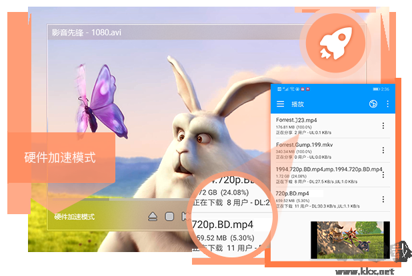
Task: Open options for Forrest.J23.mp4
Action: (x=383, y=126)
